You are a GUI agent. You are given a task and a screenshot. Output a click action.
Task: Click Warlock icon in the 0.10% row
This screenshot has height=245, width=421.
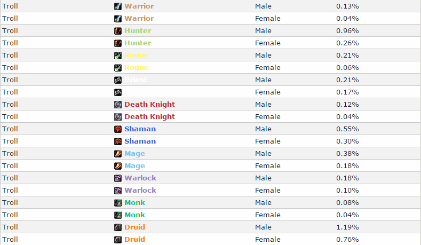point(117,191)
